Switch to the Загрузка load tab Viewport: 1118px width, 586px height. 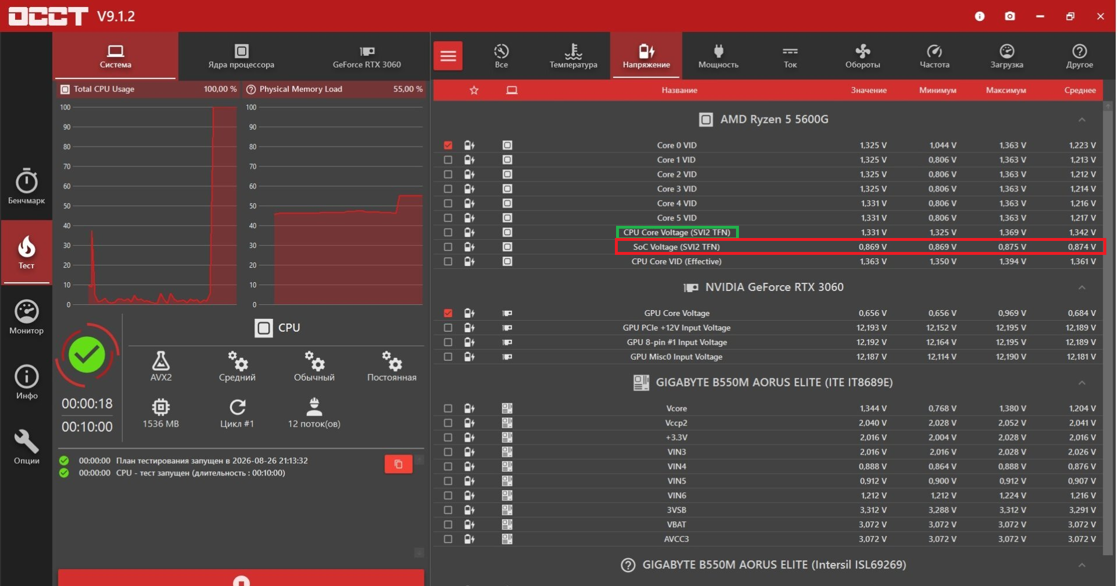click(1007, 56)
